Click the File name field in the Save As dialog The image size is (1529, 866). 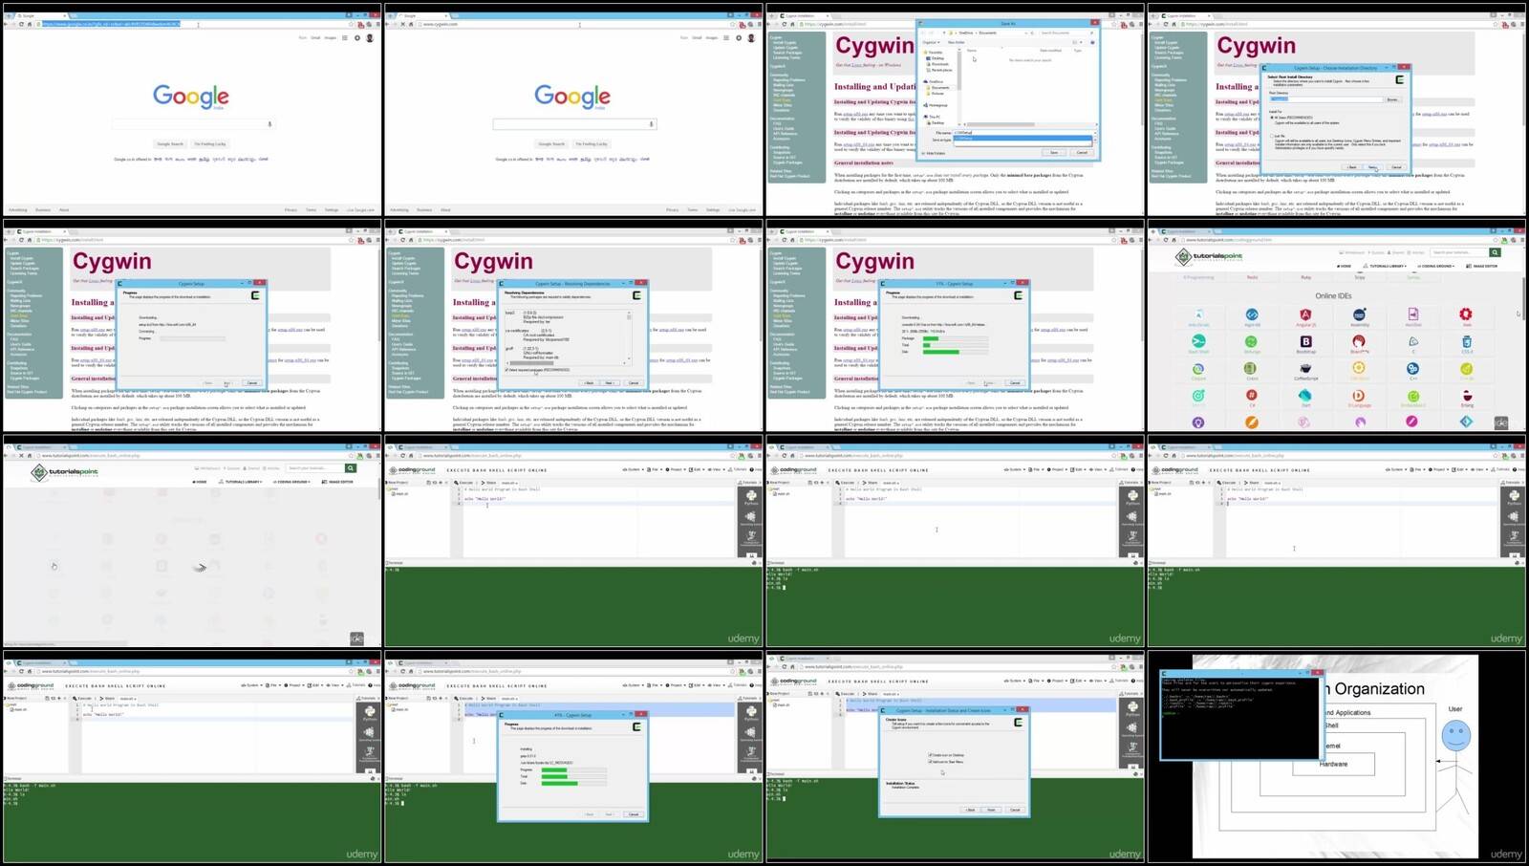point(1024,133)
